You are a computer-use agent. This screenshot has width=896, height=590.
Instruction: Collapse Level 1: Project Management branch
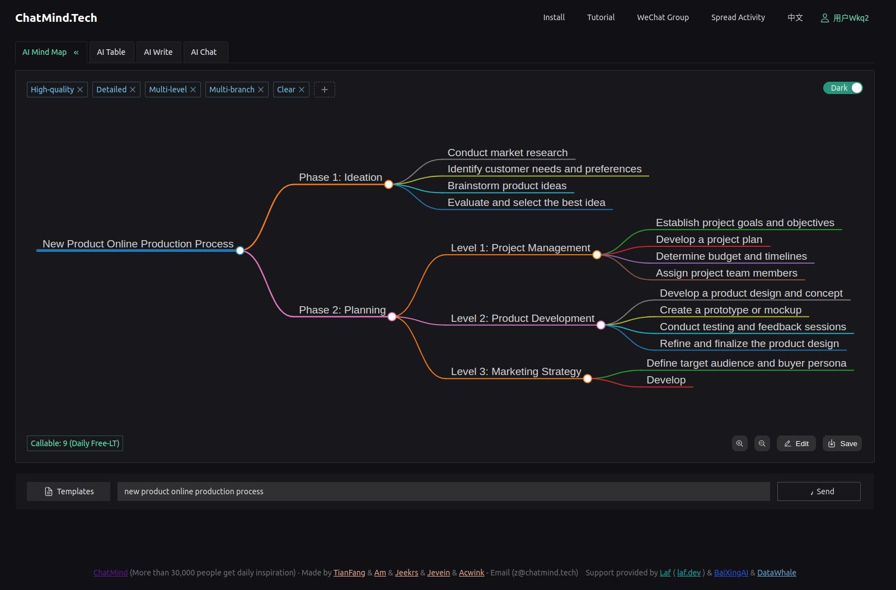click(597, 255)
